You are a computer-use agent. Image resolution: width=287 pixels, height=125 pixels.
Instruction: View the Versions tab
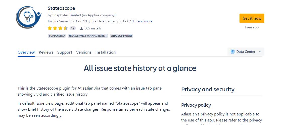tap(84, 52)
